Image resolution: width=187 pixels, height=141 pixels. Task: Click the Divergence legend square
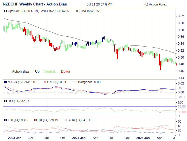click(74, 82)
